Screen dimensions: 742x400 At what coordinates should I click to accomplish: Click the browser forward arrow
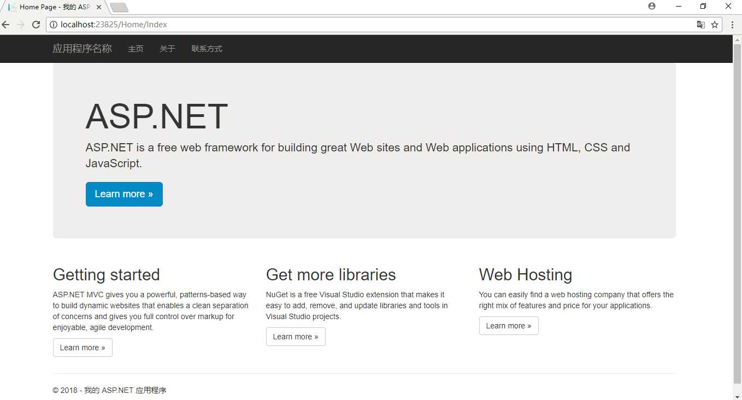click(21, 25)
